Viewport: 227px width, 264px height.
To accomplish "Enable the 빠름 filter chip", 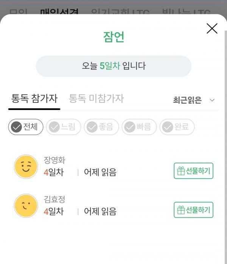I will pyautogui.click(x=139, y=127).
